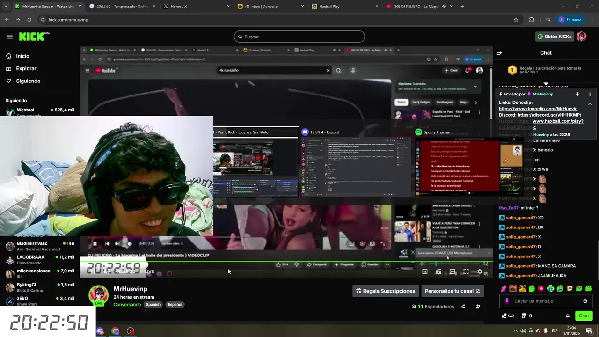The width and height of the screenshot is (599, 337).
Task: Show hidden system tray icons
Action: pos(515,331)
